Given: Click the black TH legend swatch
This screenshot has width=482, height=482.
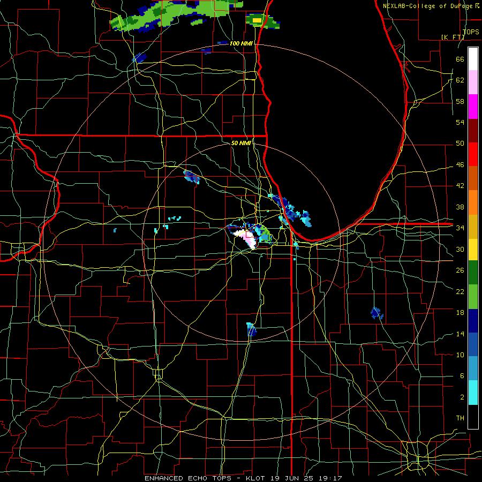Looking at the screenshot, I should coord(473,416).
